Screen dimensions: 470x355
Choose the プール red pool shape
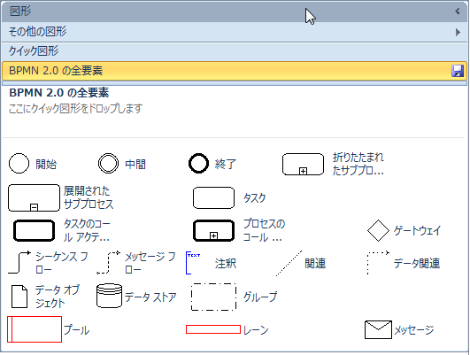point(35,329)
